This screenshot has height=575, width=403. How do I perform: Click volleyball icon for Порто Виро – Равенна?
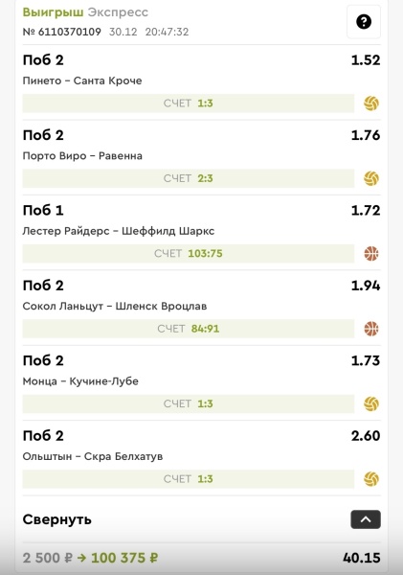tap(371, 178)
